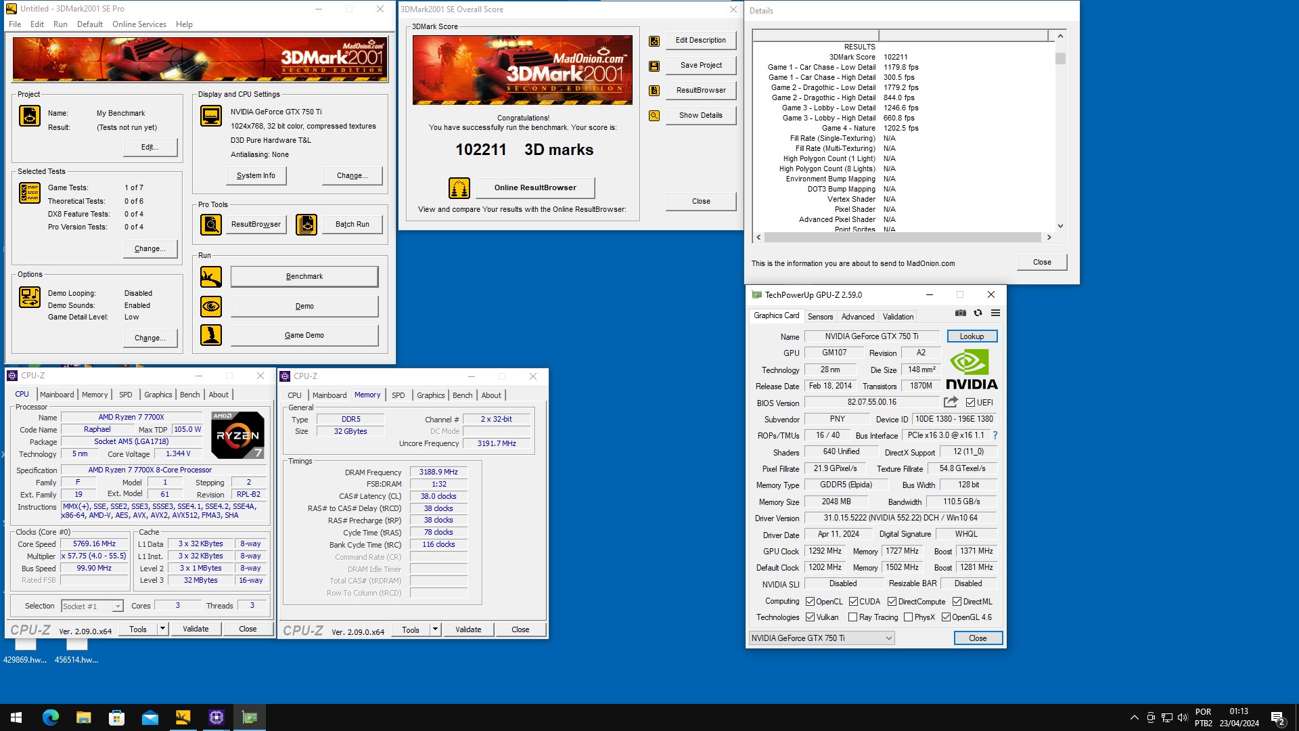Toggle the CUDA checkbox in GPU-Z
The width and height of the screenshot is (1299, 731).
pos(853,602)
